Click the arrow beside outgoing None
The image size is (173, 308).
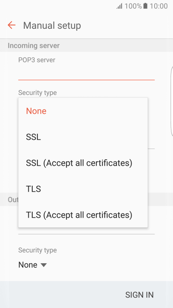tap(43, 265)
